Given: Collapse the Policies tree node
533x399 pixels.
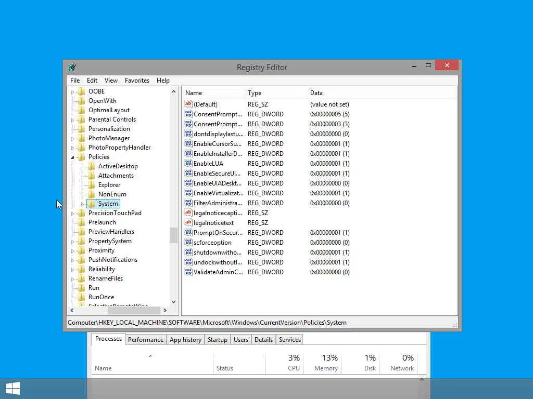Looking at the screenshot, I should tap(72, 157).
